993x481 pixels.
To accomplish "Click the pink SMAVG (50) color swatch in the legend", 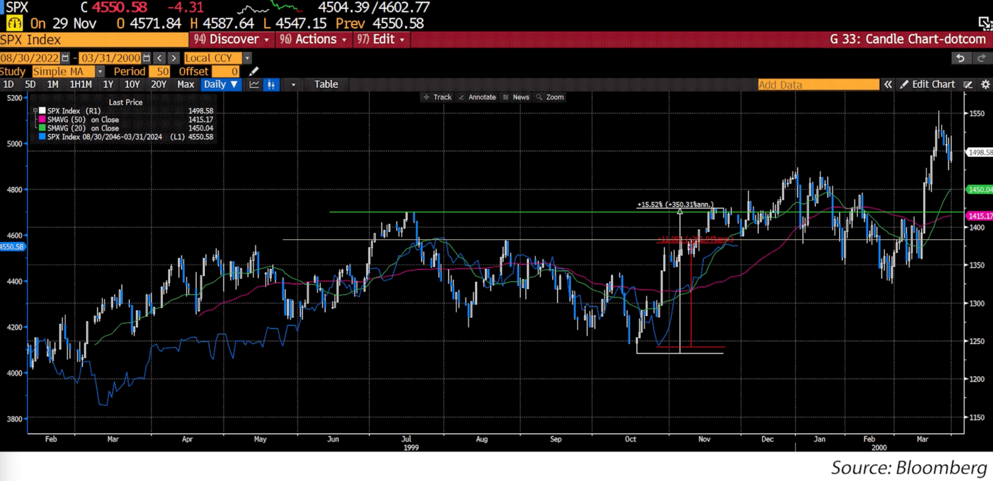I will (x=42, y=120).
